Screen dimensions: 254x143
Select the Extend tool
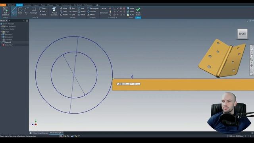click(x=73, y=12)
